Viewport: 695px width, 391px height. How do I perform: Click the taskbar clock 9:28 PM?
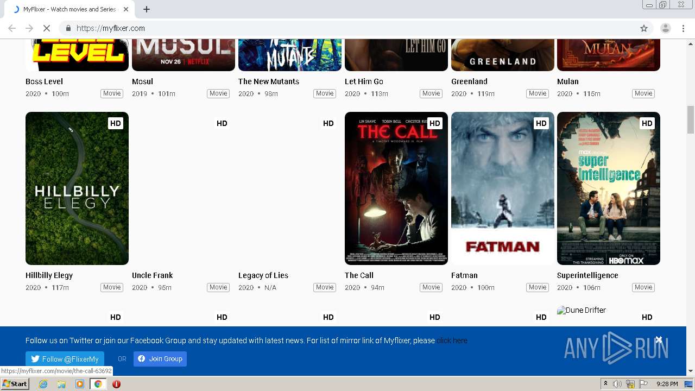tap(667, 384)
